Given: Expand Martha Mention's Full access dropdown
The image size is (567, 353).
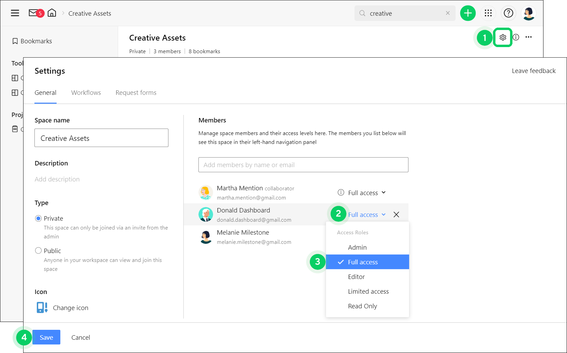Looking at the screenshot, I should [x=367, y=193].
